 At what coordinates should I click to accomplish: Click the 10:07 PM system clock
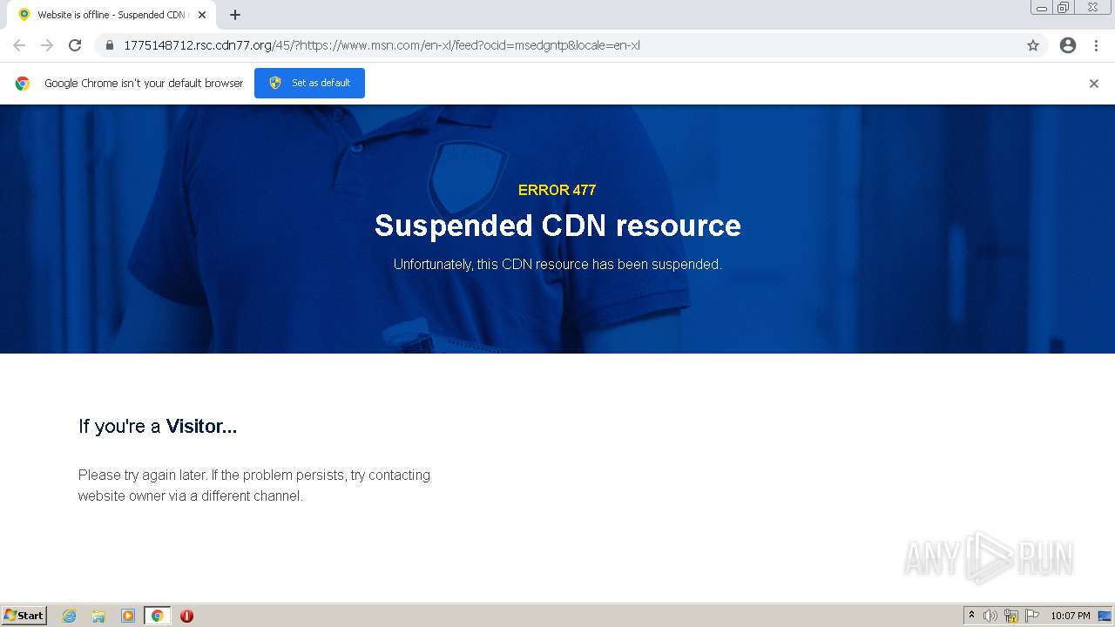[x=1071, y=616]
